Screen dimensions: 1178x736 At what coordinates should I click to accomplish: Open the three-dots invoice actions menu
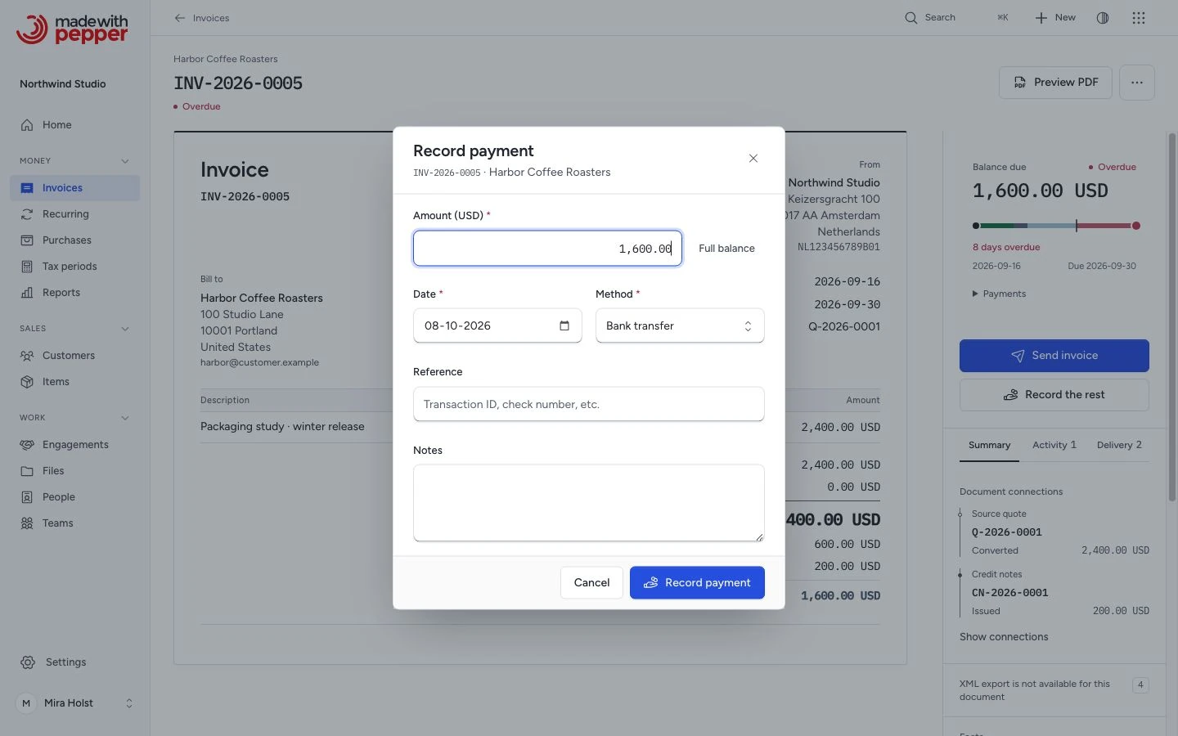1137,83
